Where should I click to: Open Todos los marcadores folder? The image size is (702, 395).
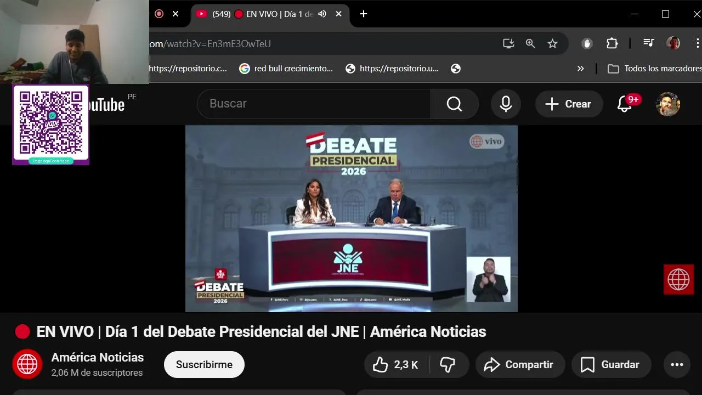(x=655, y=69)
